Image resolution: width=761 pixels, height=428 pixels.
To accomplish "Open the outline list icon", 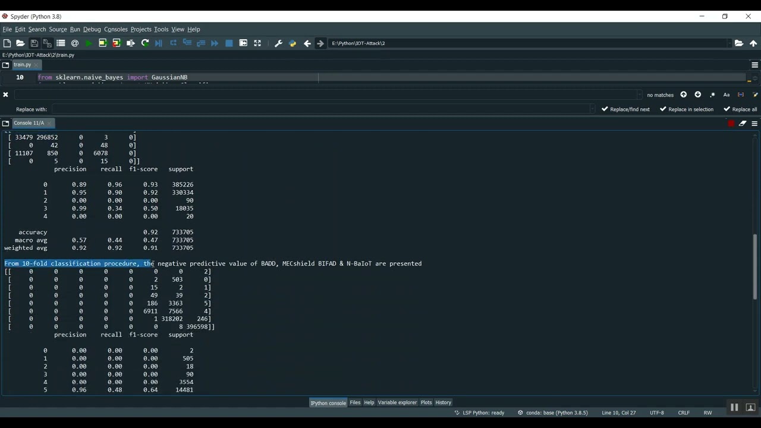I will [61, 43].
